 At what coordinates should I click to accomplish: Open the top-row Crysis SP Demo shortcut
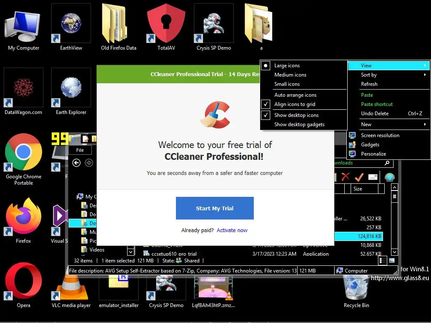click(213, 27)
